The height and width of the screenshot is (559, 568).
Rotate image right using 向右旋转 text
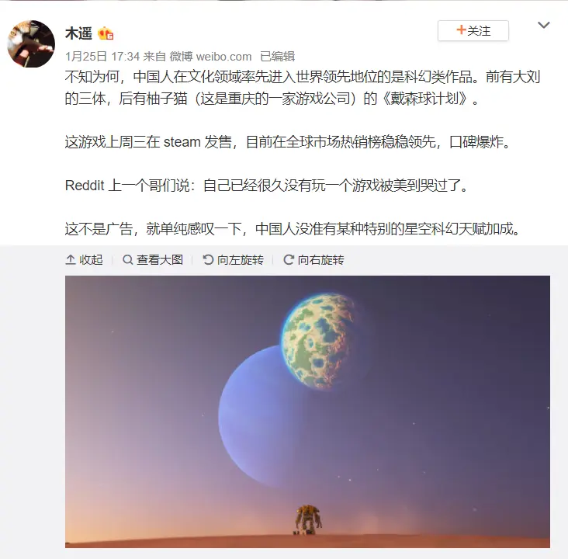pos(321,260)
